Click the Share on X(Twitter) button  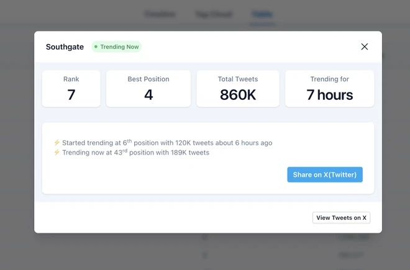pyautogui.click(x=325, y=174)
